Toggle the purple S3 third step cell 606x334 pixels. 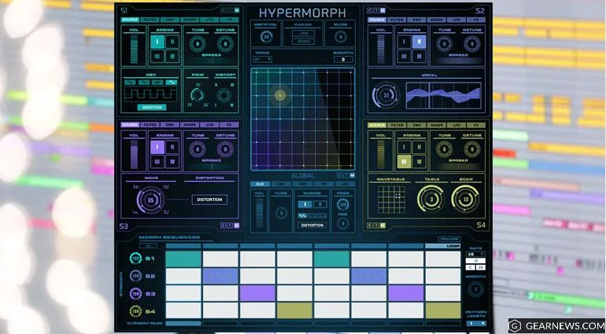[x=257, y=293]
